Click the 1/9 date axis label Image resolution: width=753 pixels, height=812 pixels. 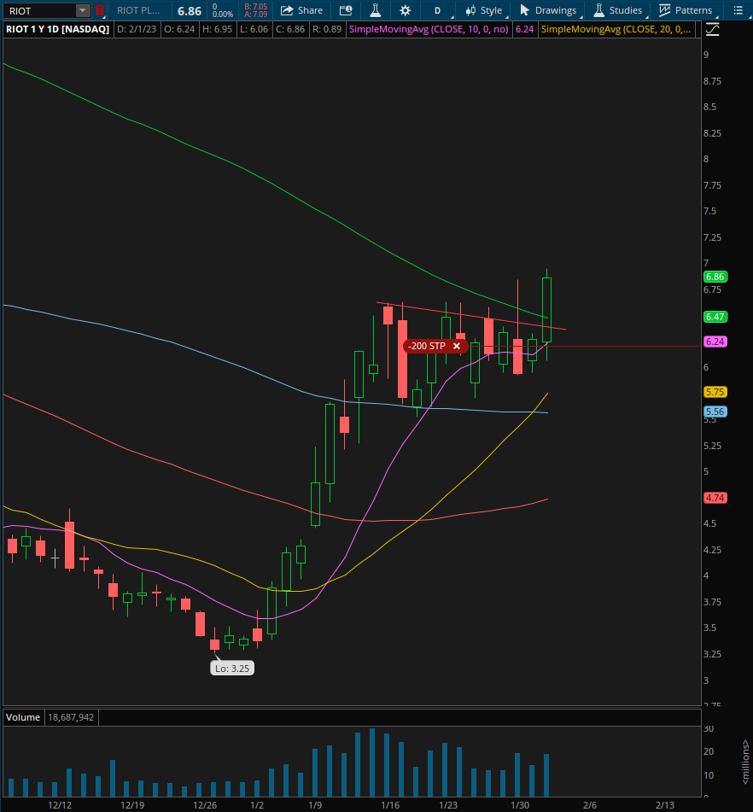(315, 805)
